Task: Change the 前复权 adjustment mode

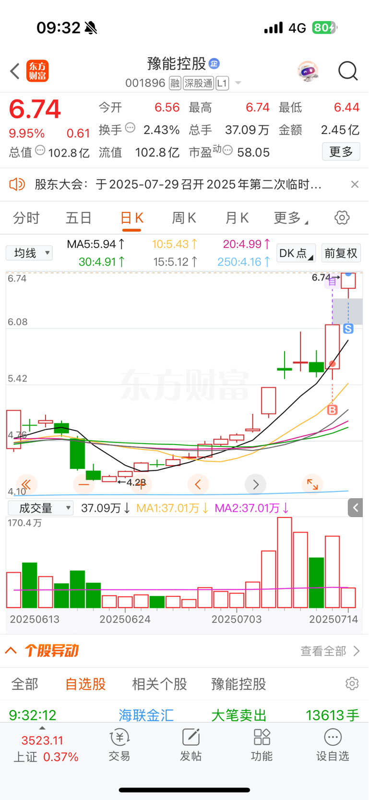Action: point(341,253)
